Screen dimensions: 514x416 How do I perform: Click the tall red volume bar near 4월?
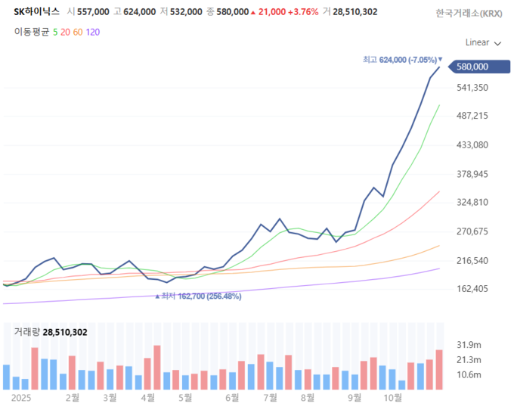tap(157, 368)
